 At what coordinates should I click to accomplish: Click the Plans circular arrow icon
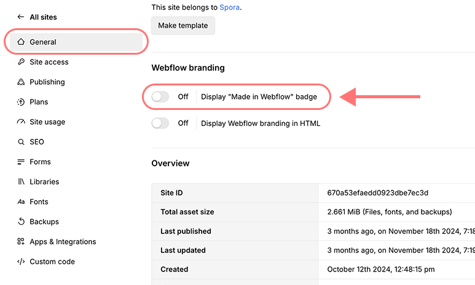pos(21,102)
